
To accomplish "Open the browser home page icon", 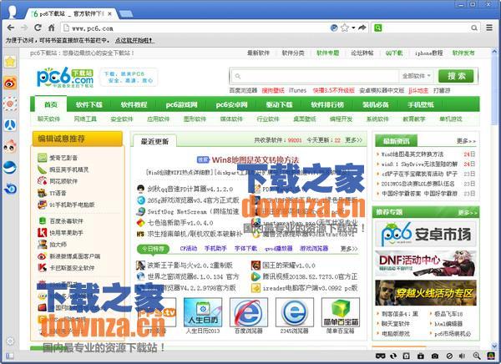I will (x=51, y=28).
